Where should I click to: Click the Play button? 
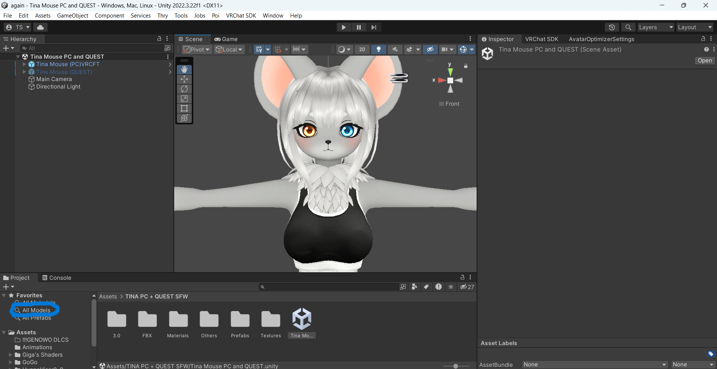[344, 27]
